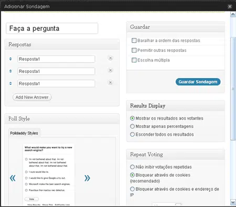Select 'Bloquear através de cookies (recomendado)'

coord(132,175)
